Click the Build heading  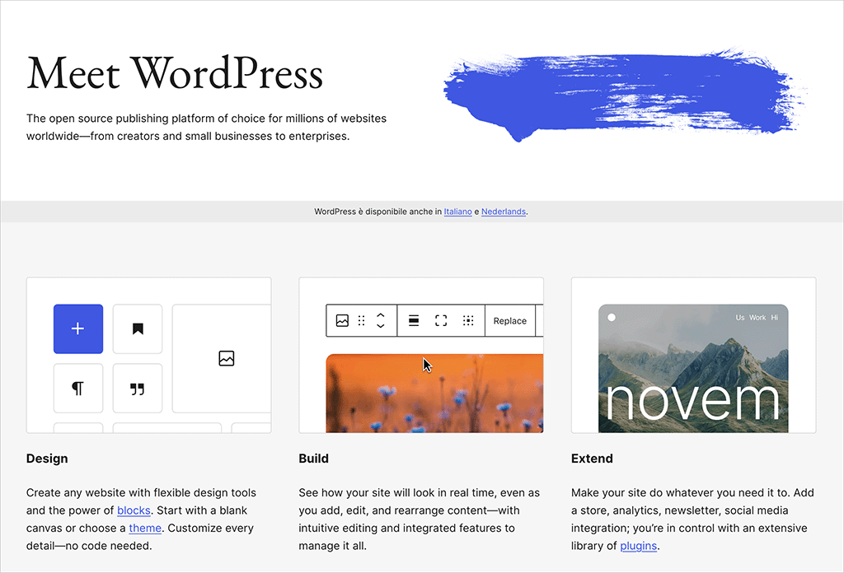pos(314,459)
